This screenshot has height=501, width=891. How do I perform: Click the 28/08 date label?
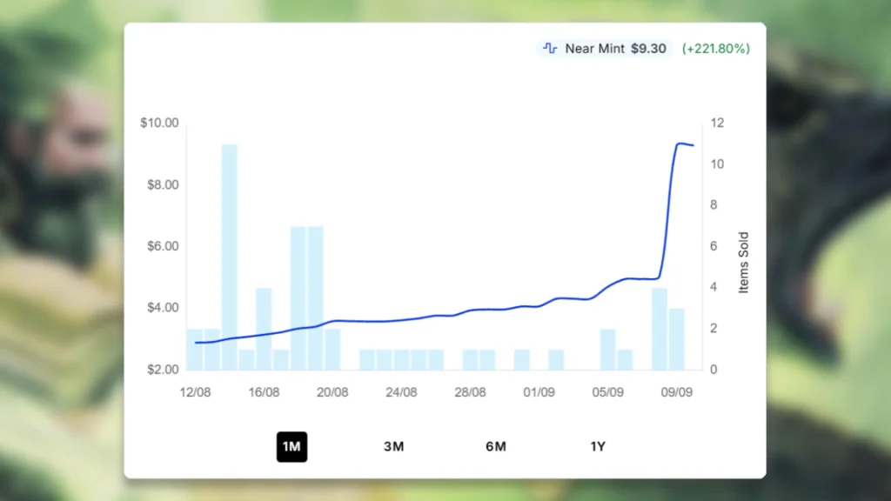470,392
